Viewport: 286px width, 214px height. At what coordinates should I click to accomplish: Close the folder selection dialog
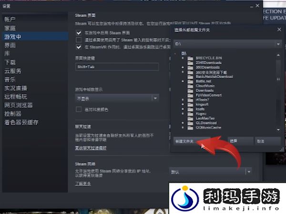(279, 29)
